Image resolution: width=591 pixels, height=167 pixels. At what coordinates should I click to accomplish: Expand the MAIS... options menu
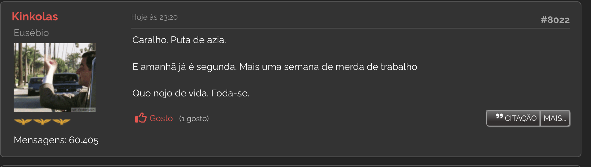pyautogui.click(x=555, y=118)
